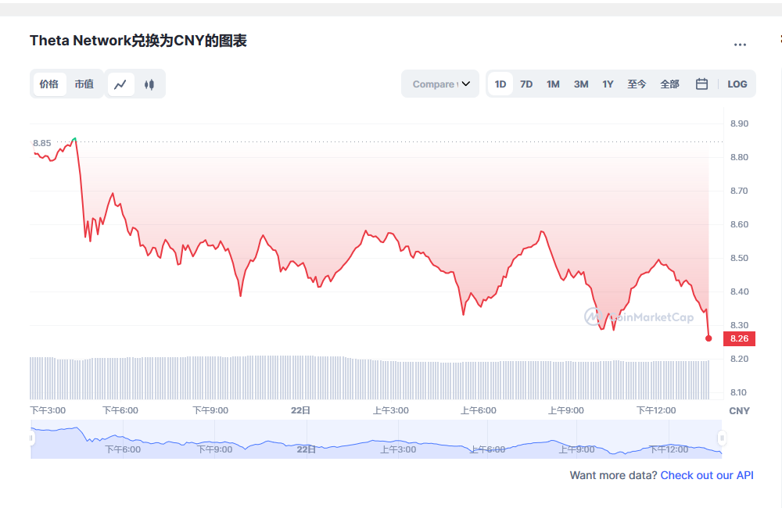The height and width of the screenshot is (508, 782).
Task: Open the calendar date range picker
Action: point(701,84)
